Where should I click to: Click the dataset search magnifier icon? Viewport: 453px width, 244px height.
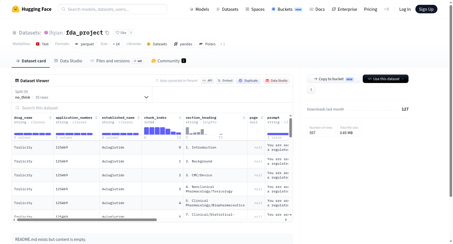click(18, 108)
